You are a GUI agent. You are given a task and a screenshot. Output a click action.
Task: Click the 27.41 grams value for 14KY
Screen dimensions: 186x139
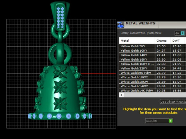click(161, 55)
